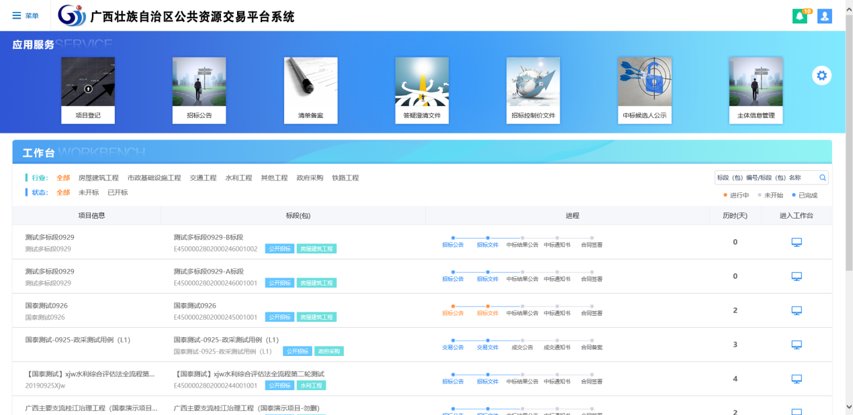Open the 招标公告 service tile
This screenshot has width=853, height=415.
click(x=199, y=90)
